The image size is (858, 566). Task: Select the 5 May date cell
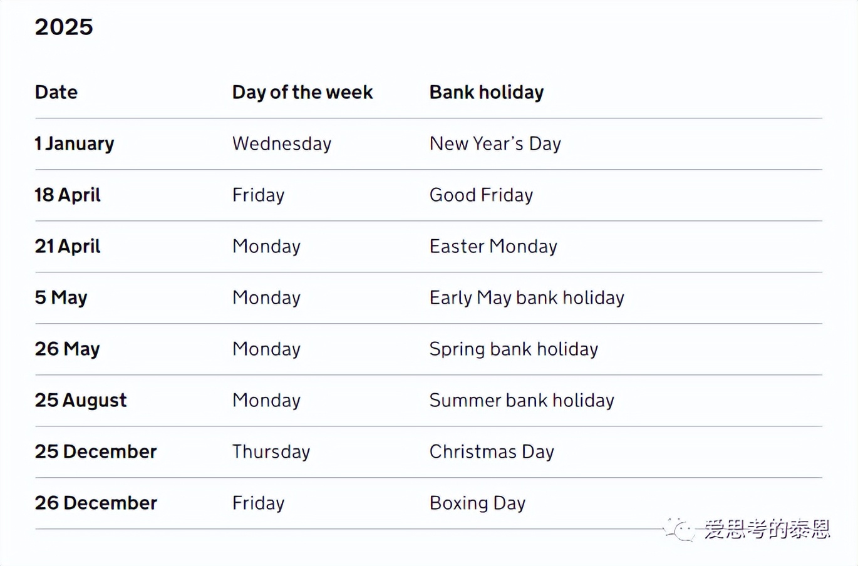61,297
